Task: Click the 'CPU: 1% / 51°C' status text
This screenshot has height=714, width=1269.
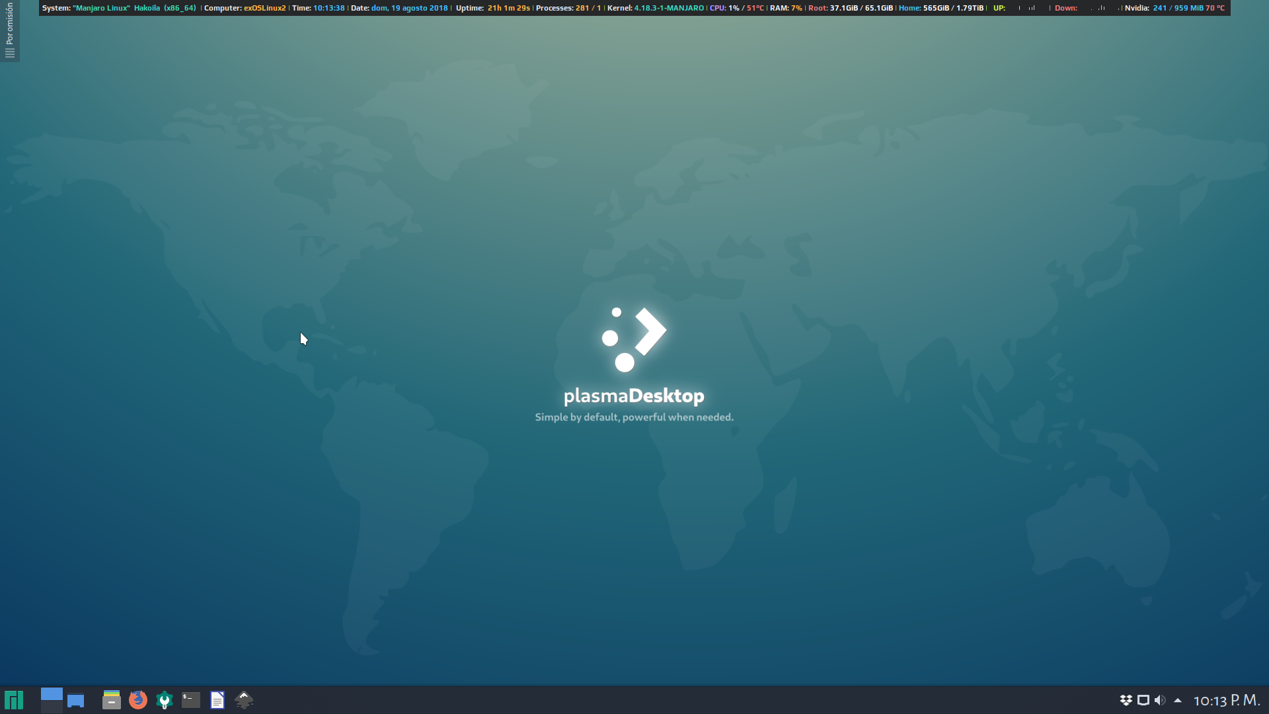Action: coord(737,8)
